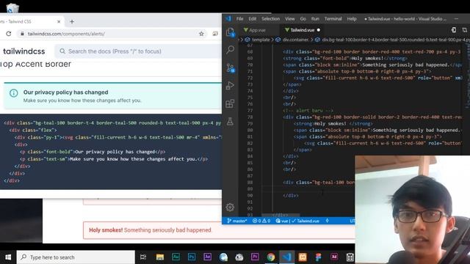The height and width of the screenshot is (264, 470).
Task: Click the VS Code logo in title bar
Action: (228, 19)
